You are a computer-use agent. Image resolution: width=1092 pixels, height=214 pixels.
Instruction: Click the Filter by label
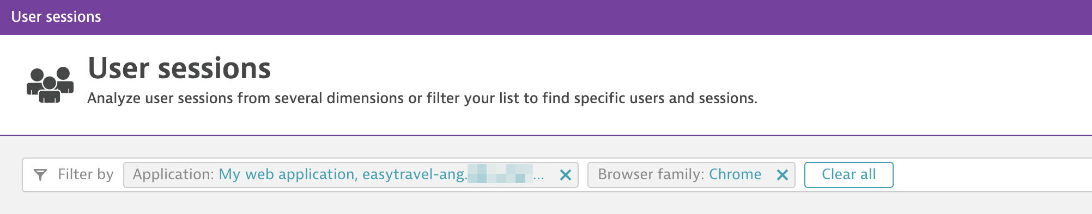86,174
